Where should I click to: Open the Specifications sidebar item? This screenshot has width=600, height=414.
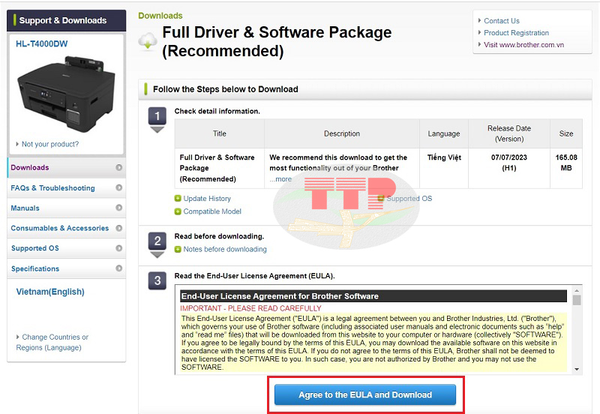pyautogui.click(x=67, y=268)
